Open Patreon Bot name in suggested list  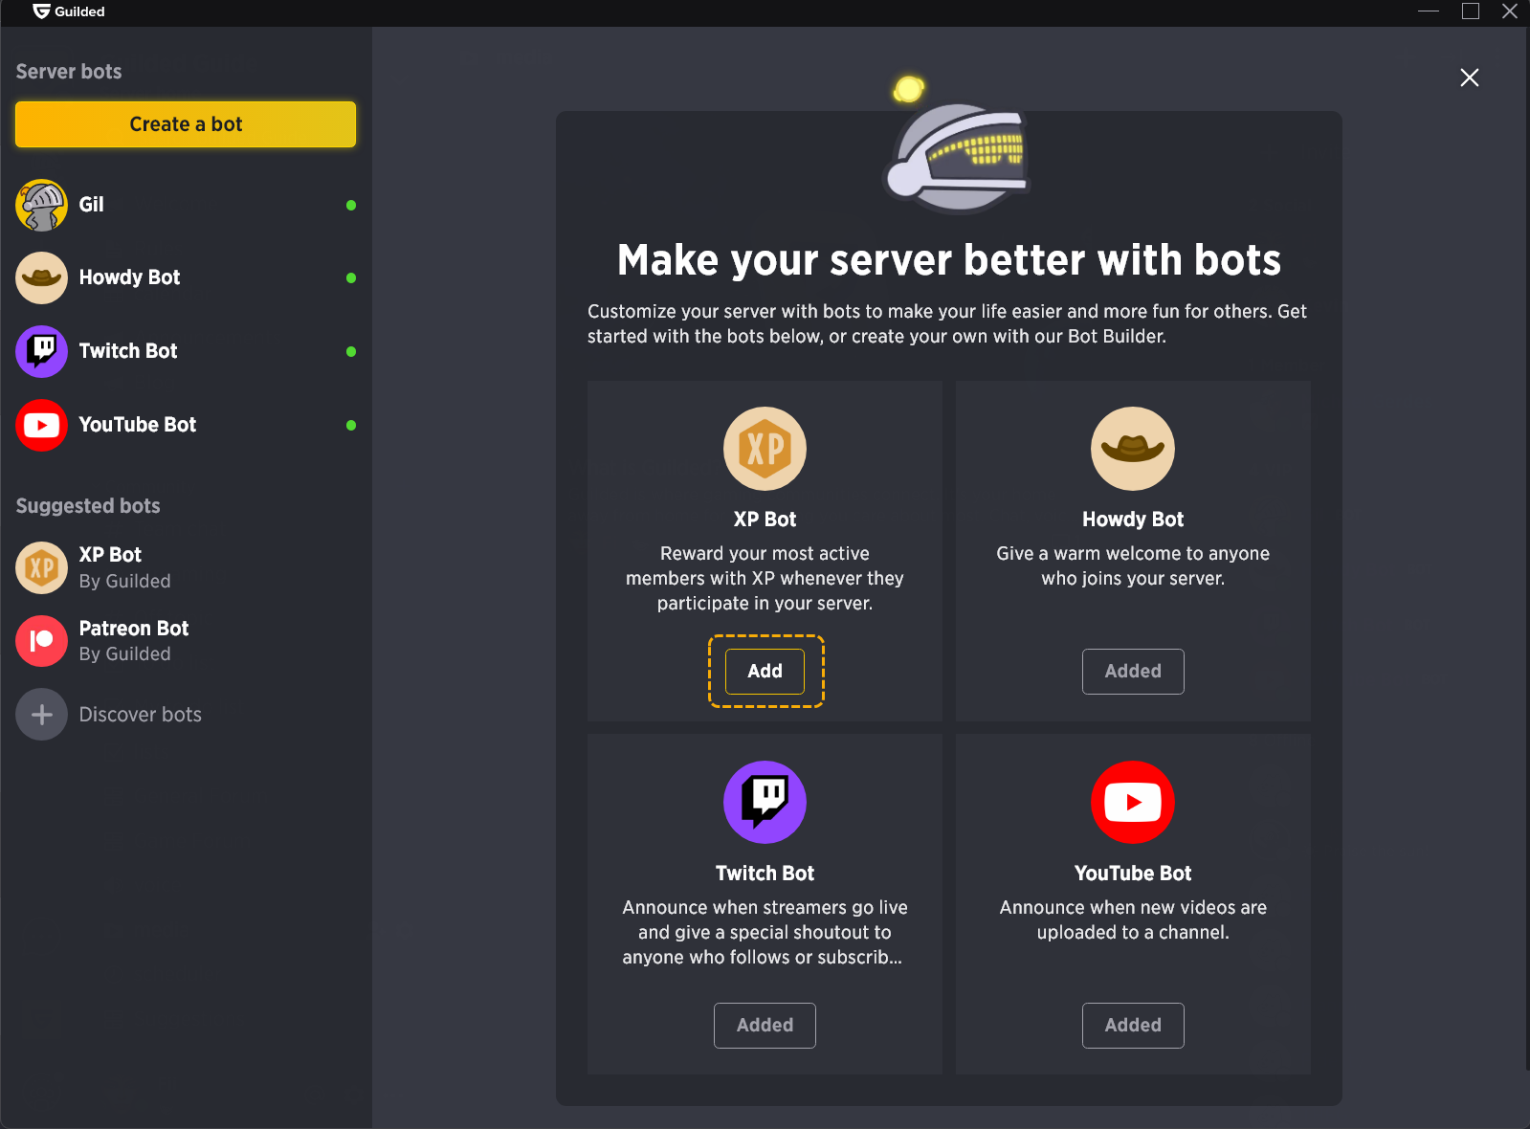coord(134,629)
